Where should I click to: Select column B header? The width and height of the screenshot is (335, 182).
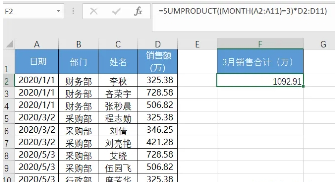coord(78,44)
